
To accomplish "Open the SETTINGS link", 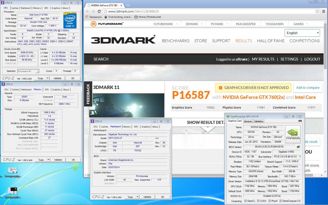I will (289, 59).
